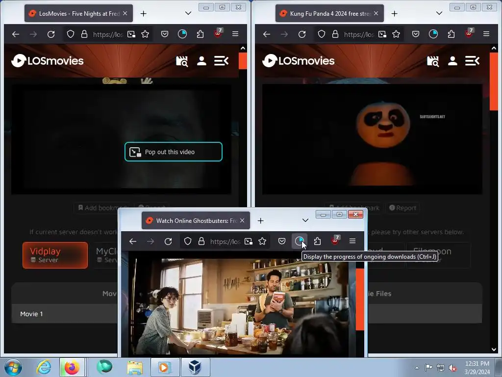Open user account icon in Five Nights window
This screenshot has height=377, width=502.
tap(201, 61)
